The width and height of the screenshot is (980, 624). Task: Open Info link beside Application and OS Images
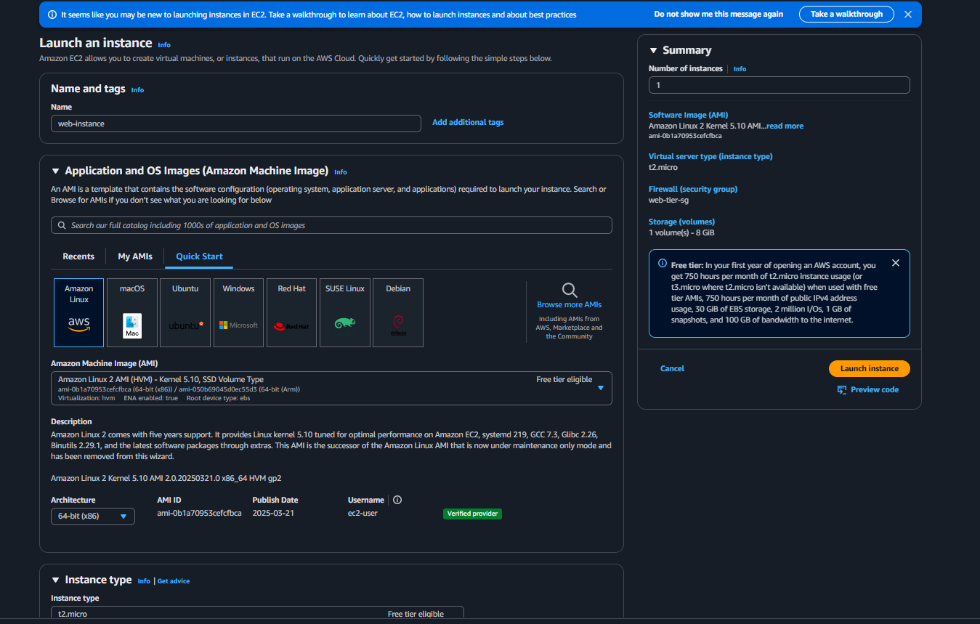pos(341,172)
